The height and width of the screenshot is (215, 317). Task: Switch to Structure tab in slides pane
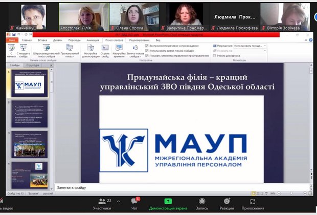click(x=33, y=66)
